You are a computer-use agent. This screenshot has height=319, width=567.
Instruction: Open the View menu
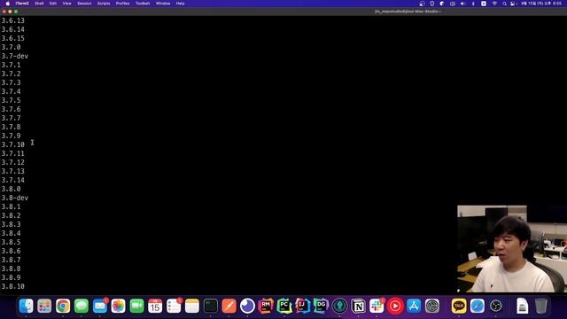pos(67,4)
